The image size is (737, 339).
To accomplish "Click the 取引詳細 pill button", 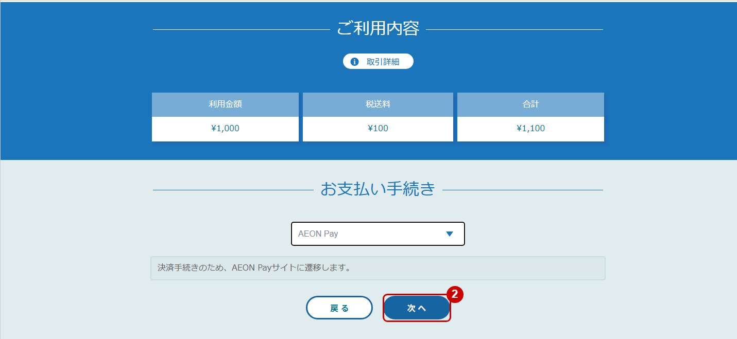I will (x=378, y=61).
